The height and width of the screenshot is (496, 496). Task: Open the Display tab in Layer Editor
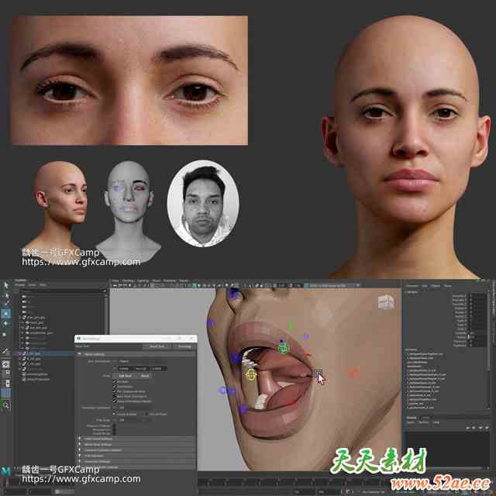point(412,418)
